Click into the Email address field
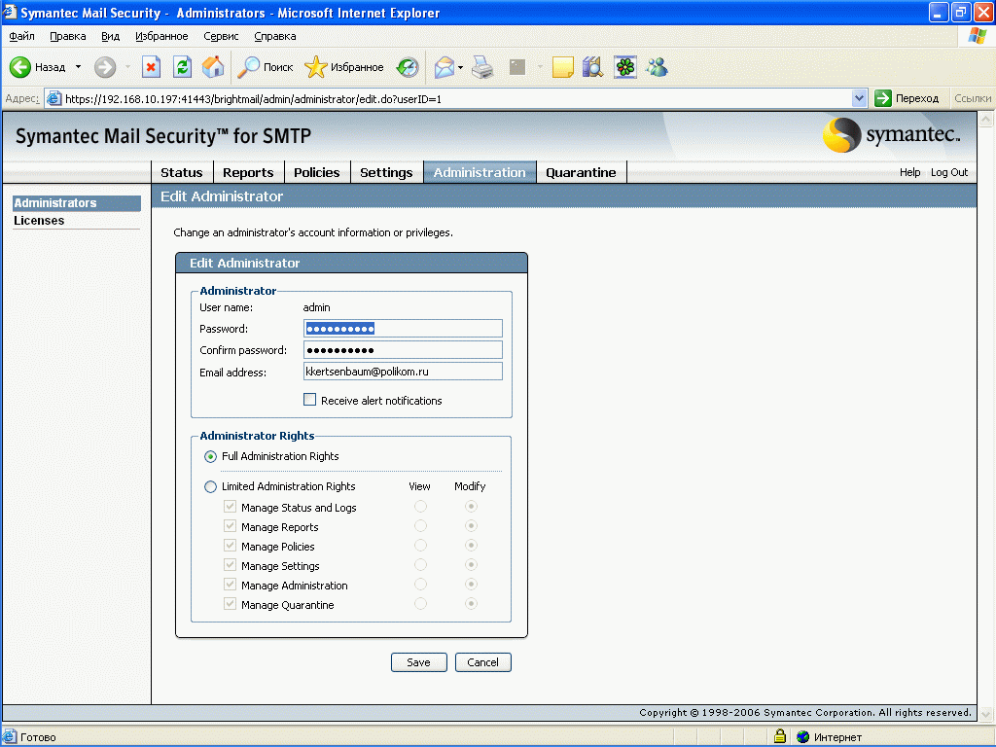Viewport: 996px width, 747px height. pyautogui.click(x=403, y=372)
